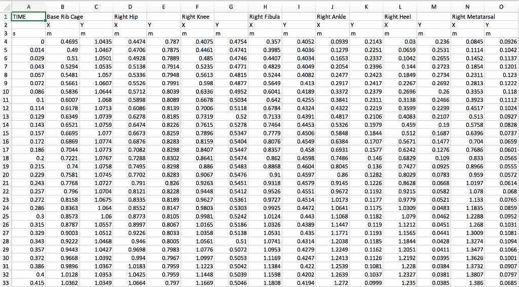Select cell with value 1.235
The width and height of the screenshot is (519, 287).
click(x=400, y=283)
